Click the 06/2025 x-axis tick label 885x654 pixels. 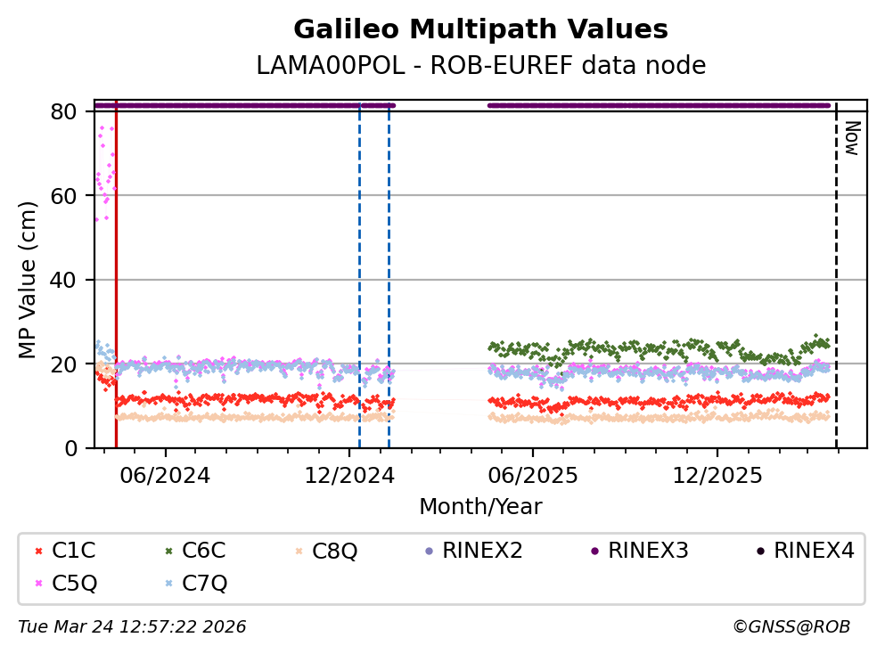tap(532, 476)
